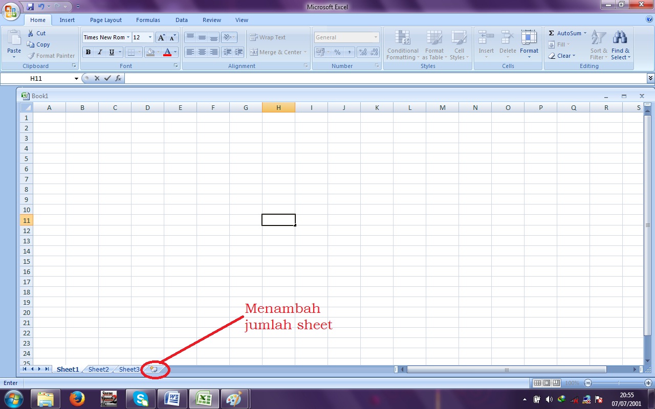655x409 pixels.
Task: Click the Select All corner button
Action: click(x=26, y=107)
